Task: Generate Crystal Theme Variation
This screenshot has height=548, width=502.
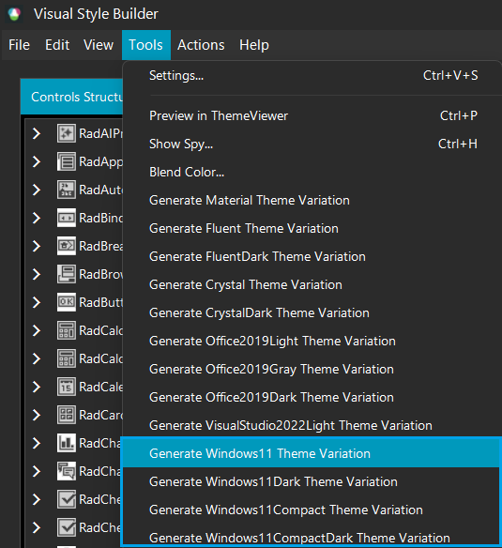Action: [313, 284]
